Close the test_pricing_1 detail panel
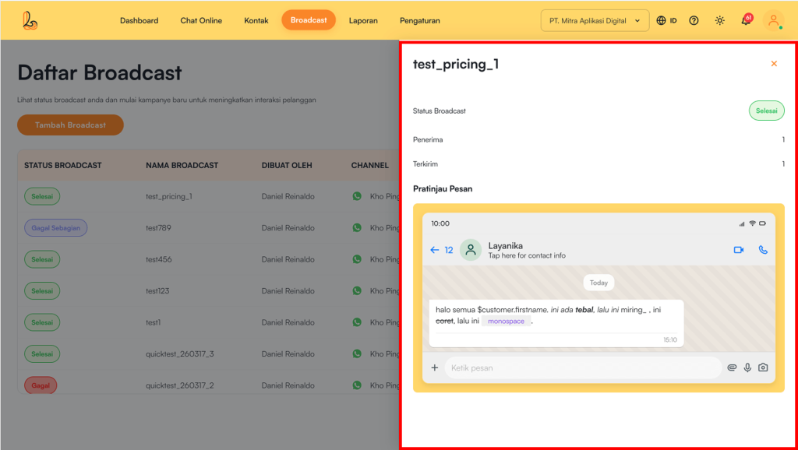Viewport: 798px width, 450px height. 774,64
